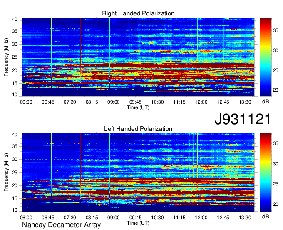The height and width of the screenshot is (230, 283).
Task: Click the dB color bar of Left Handed plot
Action: (x=266, y=172)
